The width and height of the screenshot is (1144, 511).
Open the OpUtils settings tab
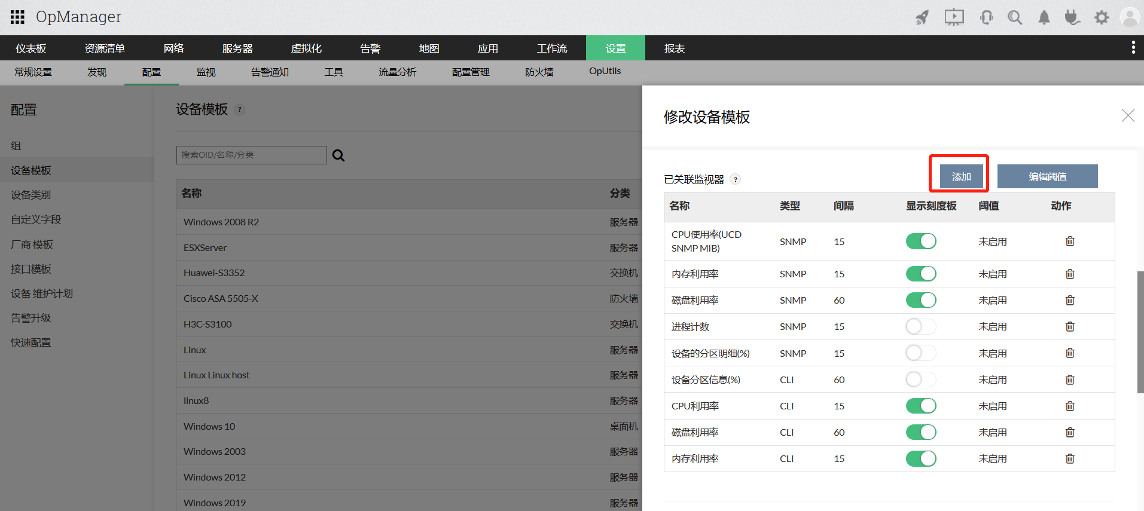[x=605, y=71]
